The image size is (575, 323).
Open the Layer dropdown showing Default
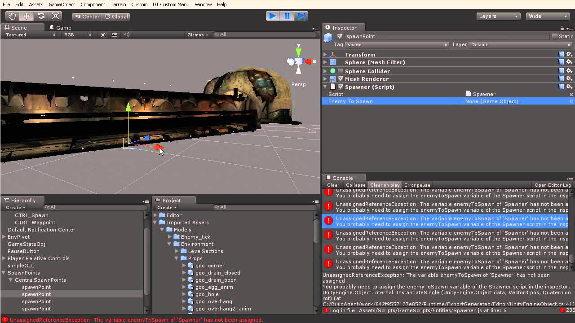(x=521, y=44)
